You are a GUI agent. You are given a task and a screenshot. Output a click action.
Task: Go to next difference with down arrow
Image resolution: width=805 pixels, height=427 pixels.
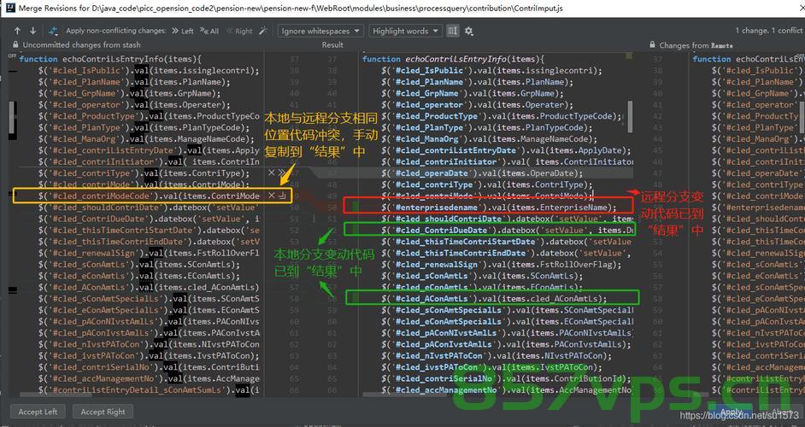tap(32, 31)
